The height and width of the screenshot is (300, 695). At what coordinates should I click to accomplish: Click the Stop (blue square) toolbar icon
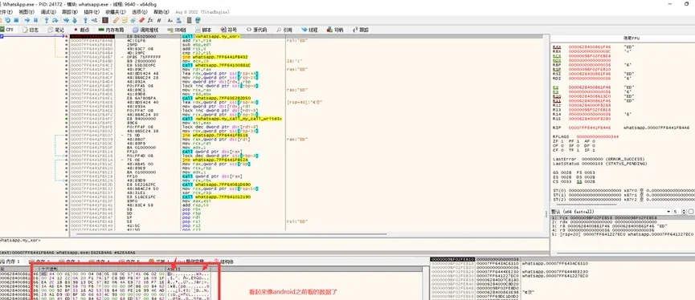click(x=16, y=20)
